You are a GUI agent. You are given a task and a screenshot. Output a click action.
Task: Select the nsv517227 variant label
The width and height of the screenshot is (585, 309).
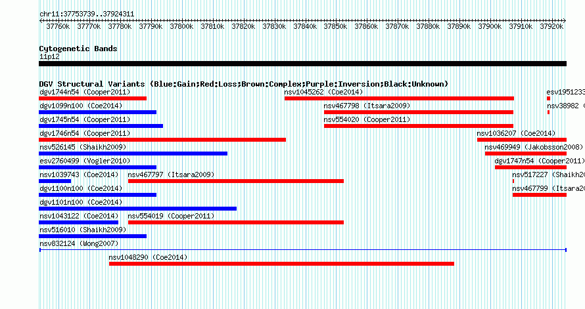coord(548,175)
